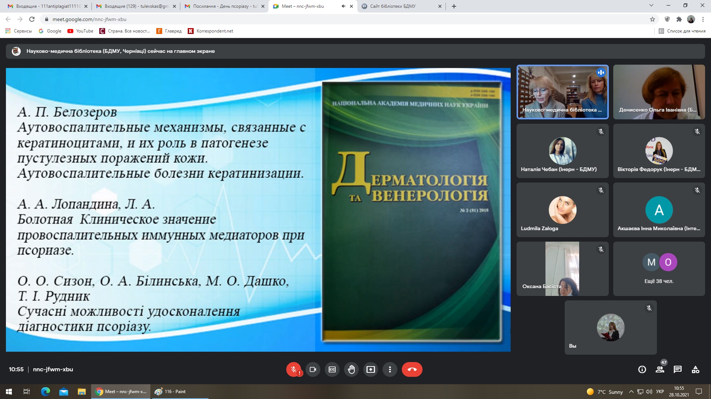Screen dimensions: 711x399
Task: Leave the call with red hang-up button
Action: coord(412,369)
